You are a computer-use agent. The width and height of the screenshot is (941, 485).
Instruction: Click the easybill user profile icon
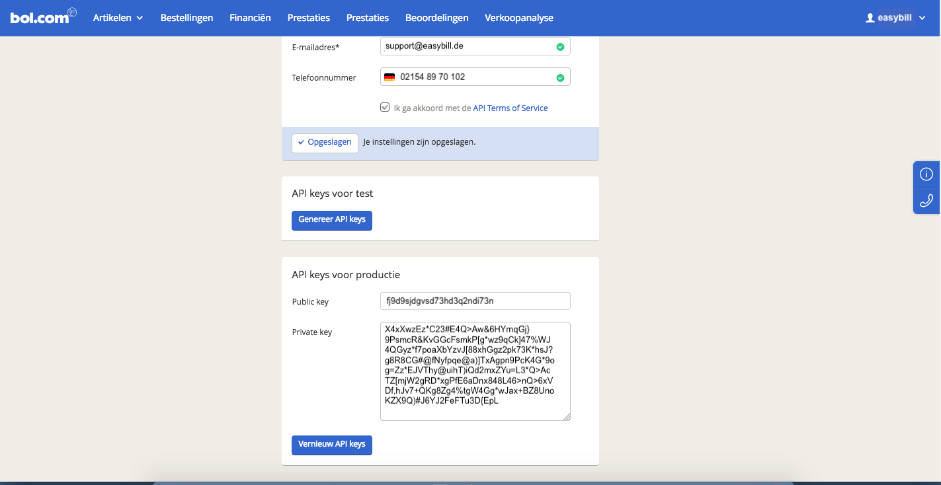point(870,19)
